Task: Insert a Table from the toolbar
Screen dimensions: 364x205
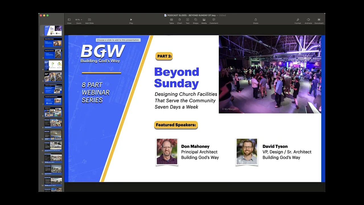Action: point(171,21)
